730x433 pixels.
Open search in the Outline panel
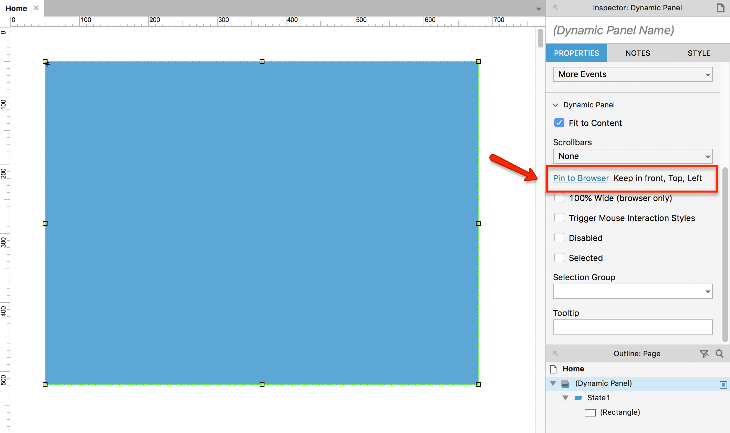(x=719, y=354)
